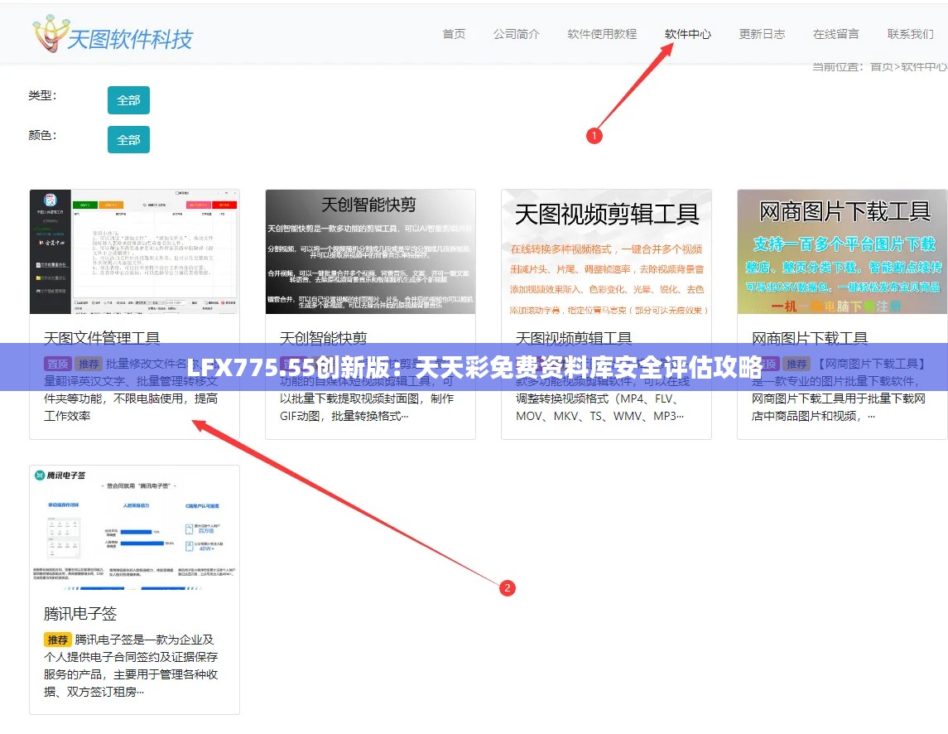The width and height of the screenshot is (948, 734).
Task: Open the 腾讯电子签 product link
Action: [71, 614]
